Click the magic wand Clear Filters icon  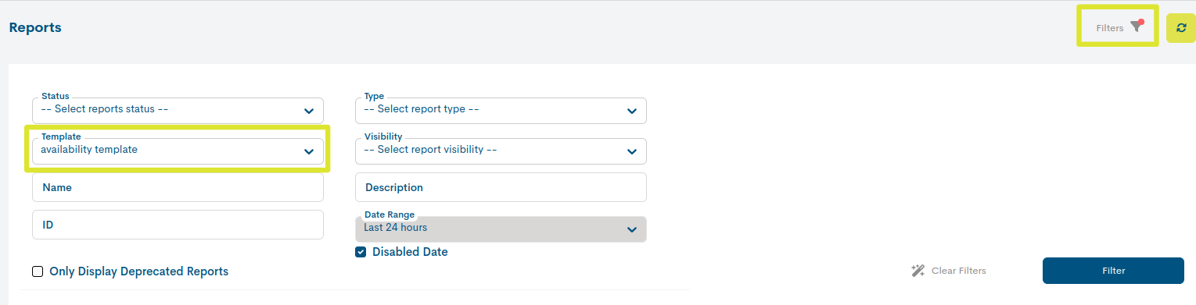918,271
